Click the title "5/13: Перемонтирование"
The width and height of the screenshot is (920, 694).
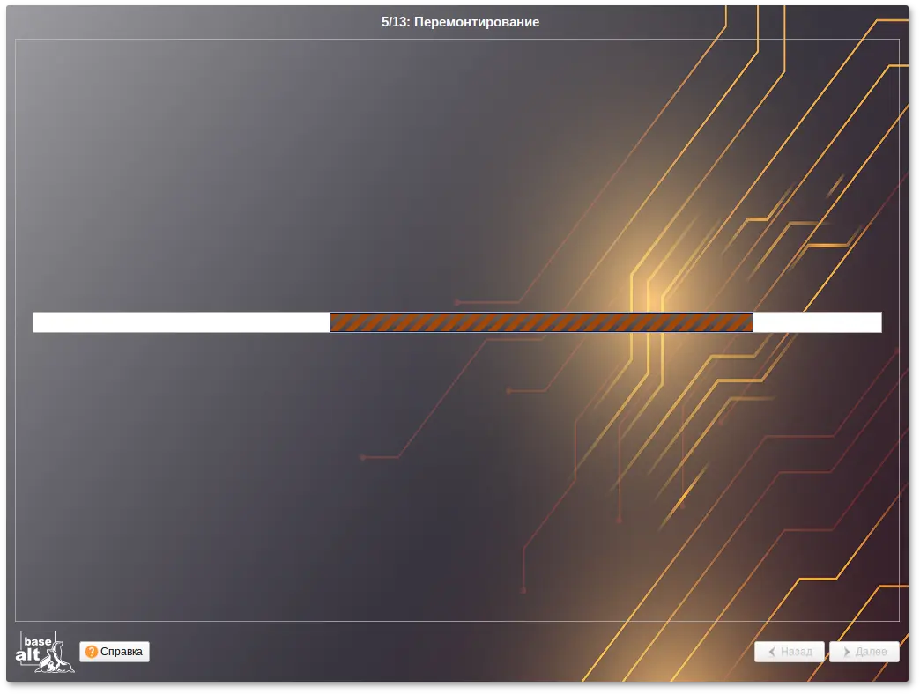click(460, 22)
